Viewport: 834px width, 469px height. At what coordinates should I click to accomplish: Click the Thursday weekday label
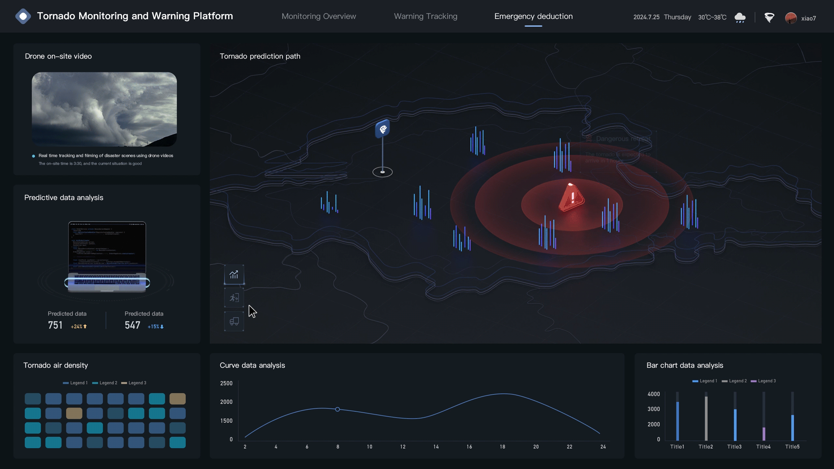click(677, 17)
